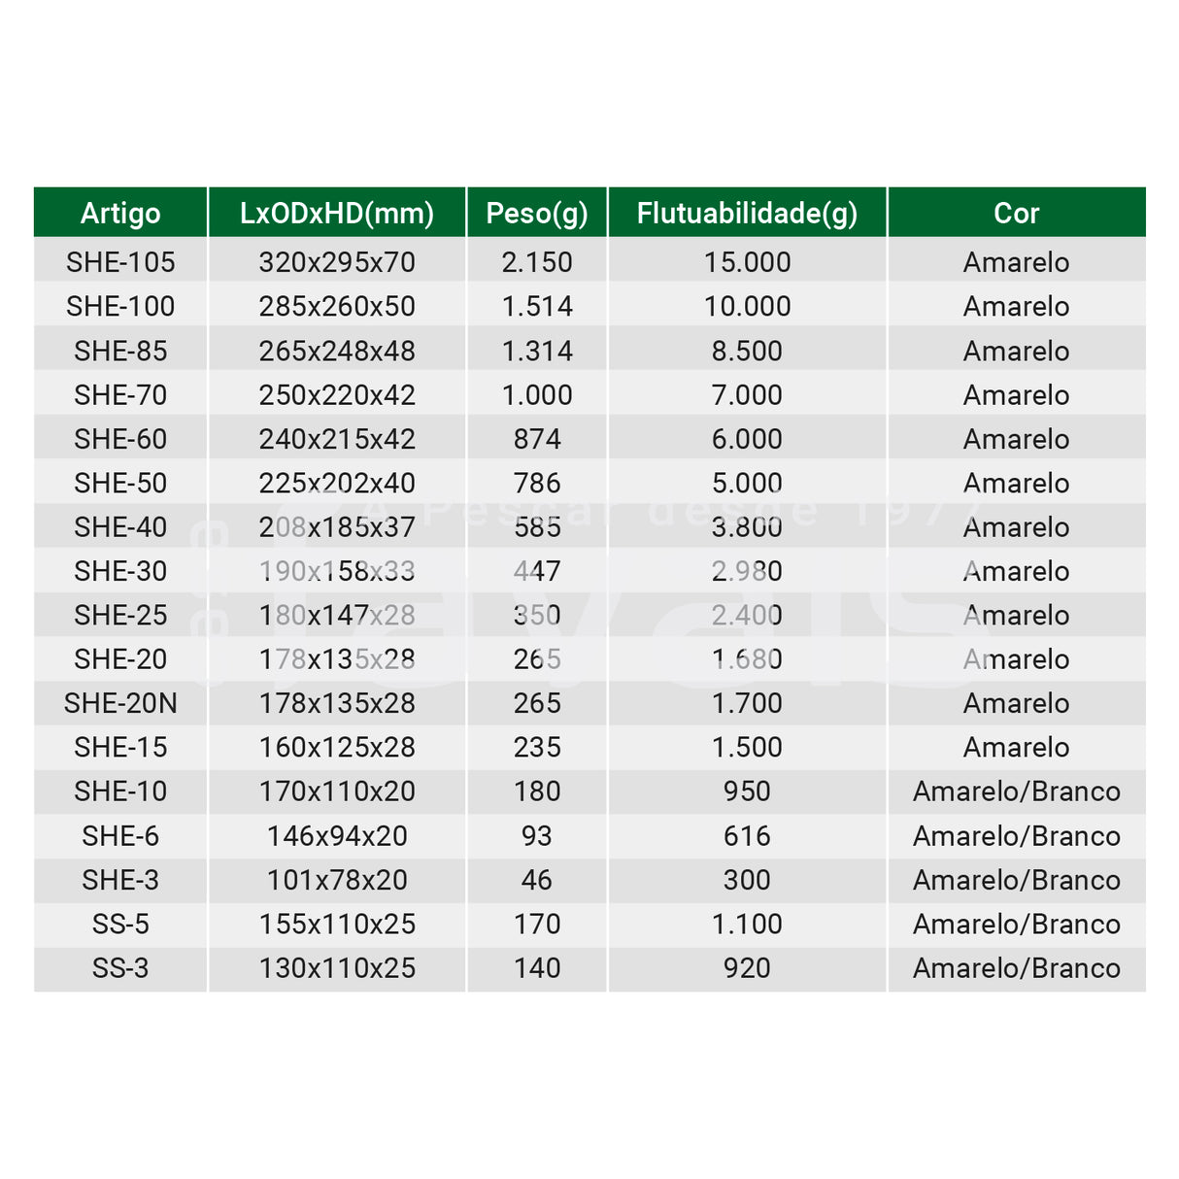Image resolution: width=1179 pixels, height=1179 pixels.
Task: Click the SHE-105 article cell
Action: 120,262
